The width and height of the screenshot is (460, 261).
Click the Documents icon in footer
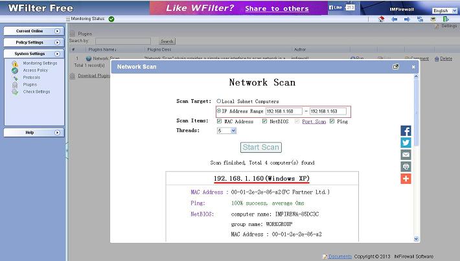(325, 256)
